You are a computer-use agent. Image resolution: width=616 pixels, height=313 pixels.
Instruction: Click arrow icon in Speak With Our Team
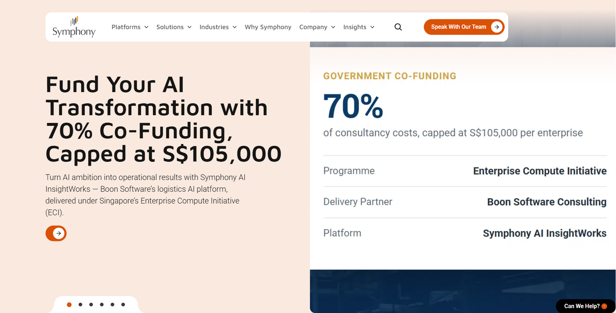pyautogui.click(x=497, y=27)
